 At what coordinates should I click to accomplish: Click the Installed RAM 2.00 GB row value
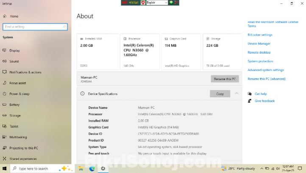143,121
